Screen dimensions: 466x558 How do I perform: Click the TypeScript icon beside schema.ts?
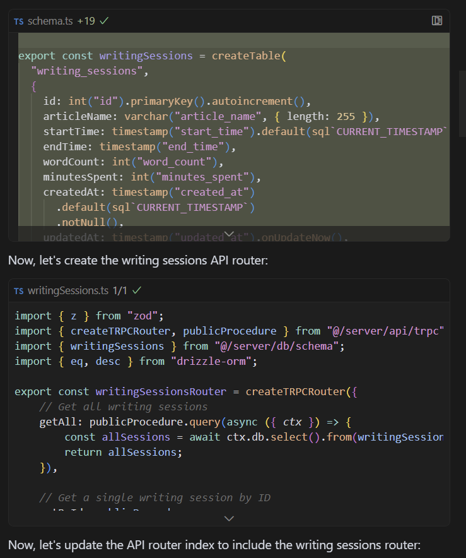point(19,21)
